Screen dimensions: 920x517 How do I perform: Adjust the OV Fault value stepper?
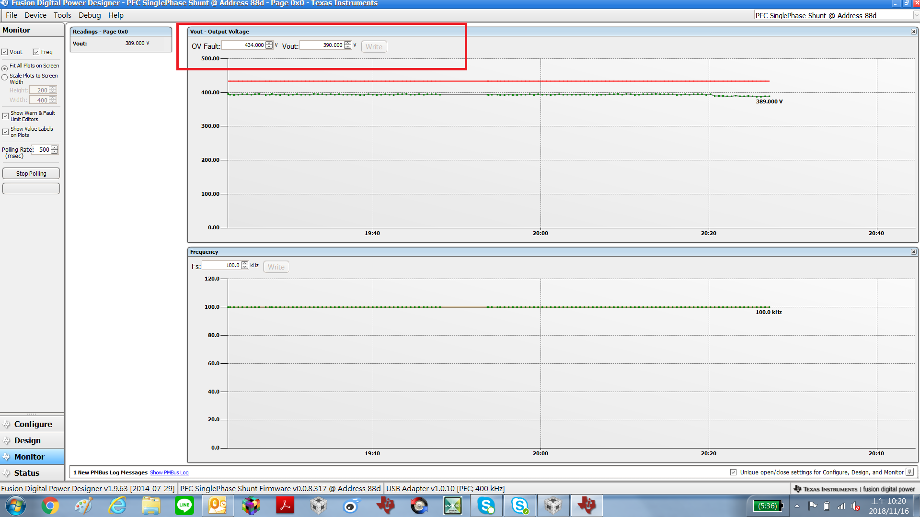click(269, 45)
